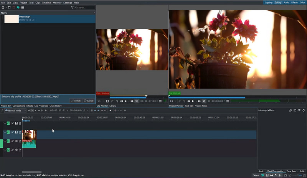
Task: Lock the V2 video track
Action: (x=20, y=123)
